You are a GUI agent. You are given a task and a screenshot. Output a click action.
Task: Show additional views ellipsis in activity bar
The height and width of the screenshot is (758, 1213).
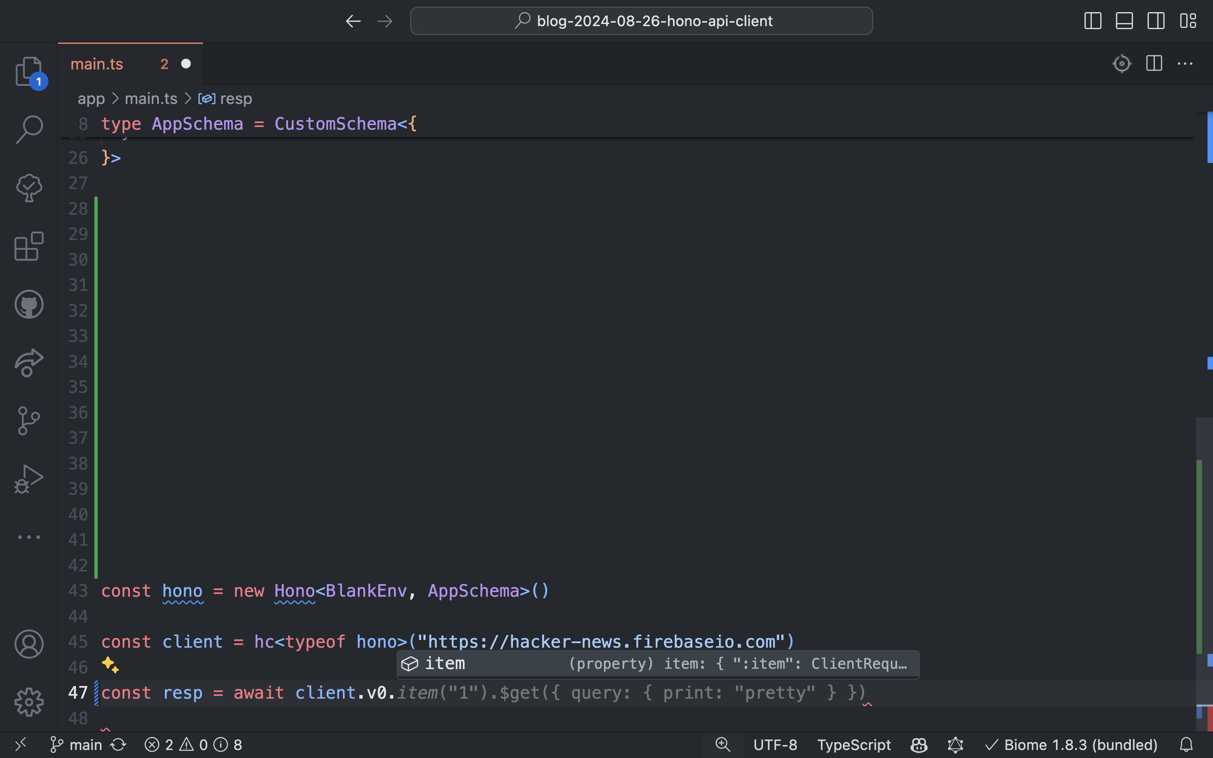pyautogui.click(x=29, y=537)
